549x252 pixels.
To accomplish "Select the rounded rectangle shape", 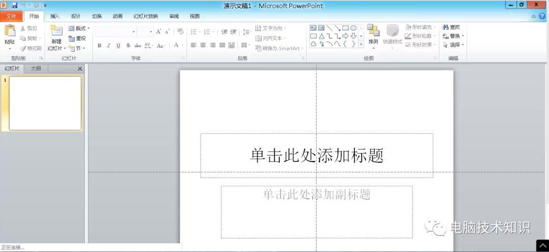I will (313, 36).
